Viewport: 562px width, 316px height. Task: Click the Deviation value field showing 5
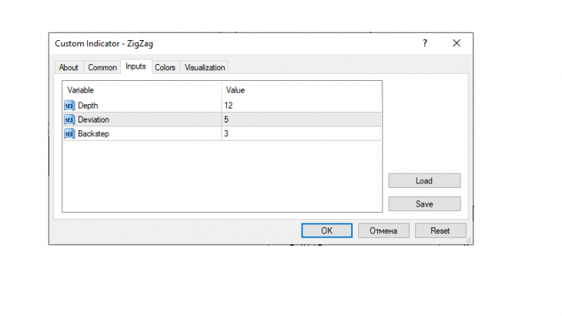(x=300, y=119)
